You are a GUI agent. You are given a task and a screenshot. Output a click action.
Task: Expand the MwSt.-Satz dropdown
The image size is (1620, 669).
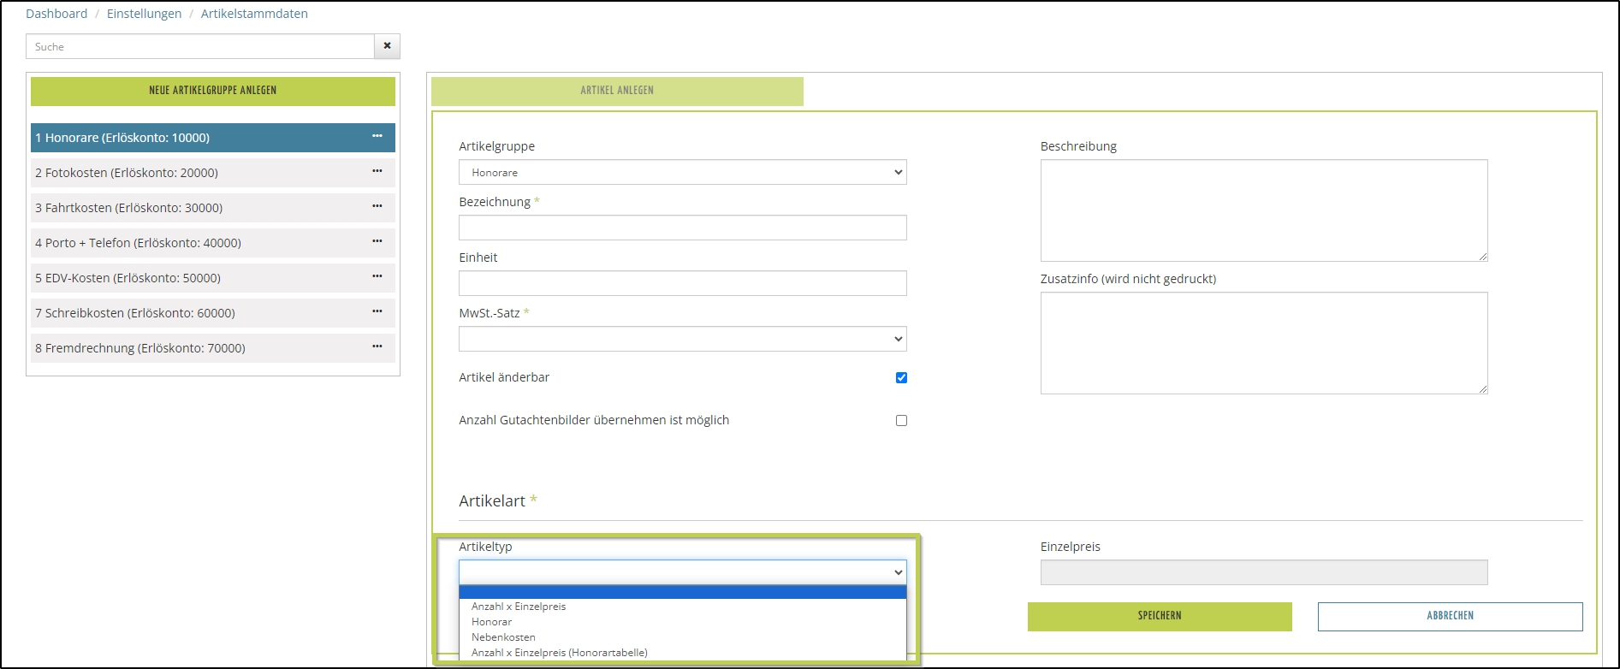(682, 339)
